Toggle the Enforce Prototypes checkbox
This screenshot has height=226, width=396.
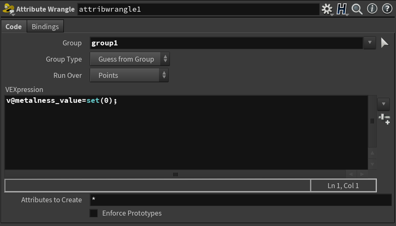[x=94, y=213]
